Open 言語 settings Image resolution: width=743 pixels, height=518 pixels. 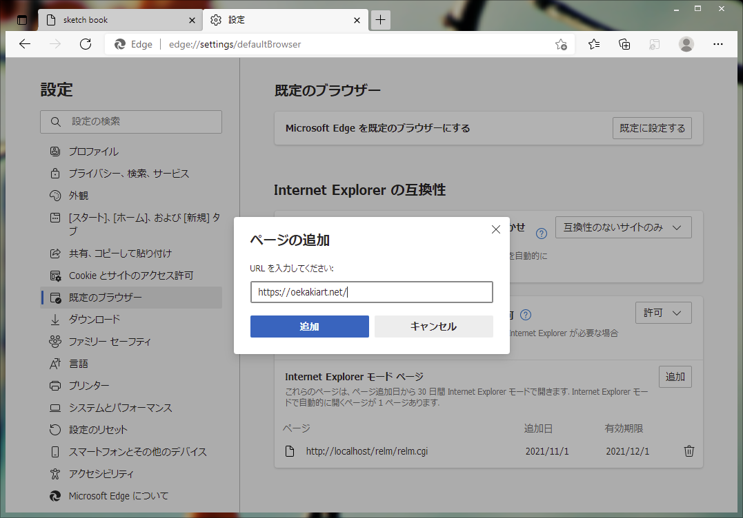131,364
